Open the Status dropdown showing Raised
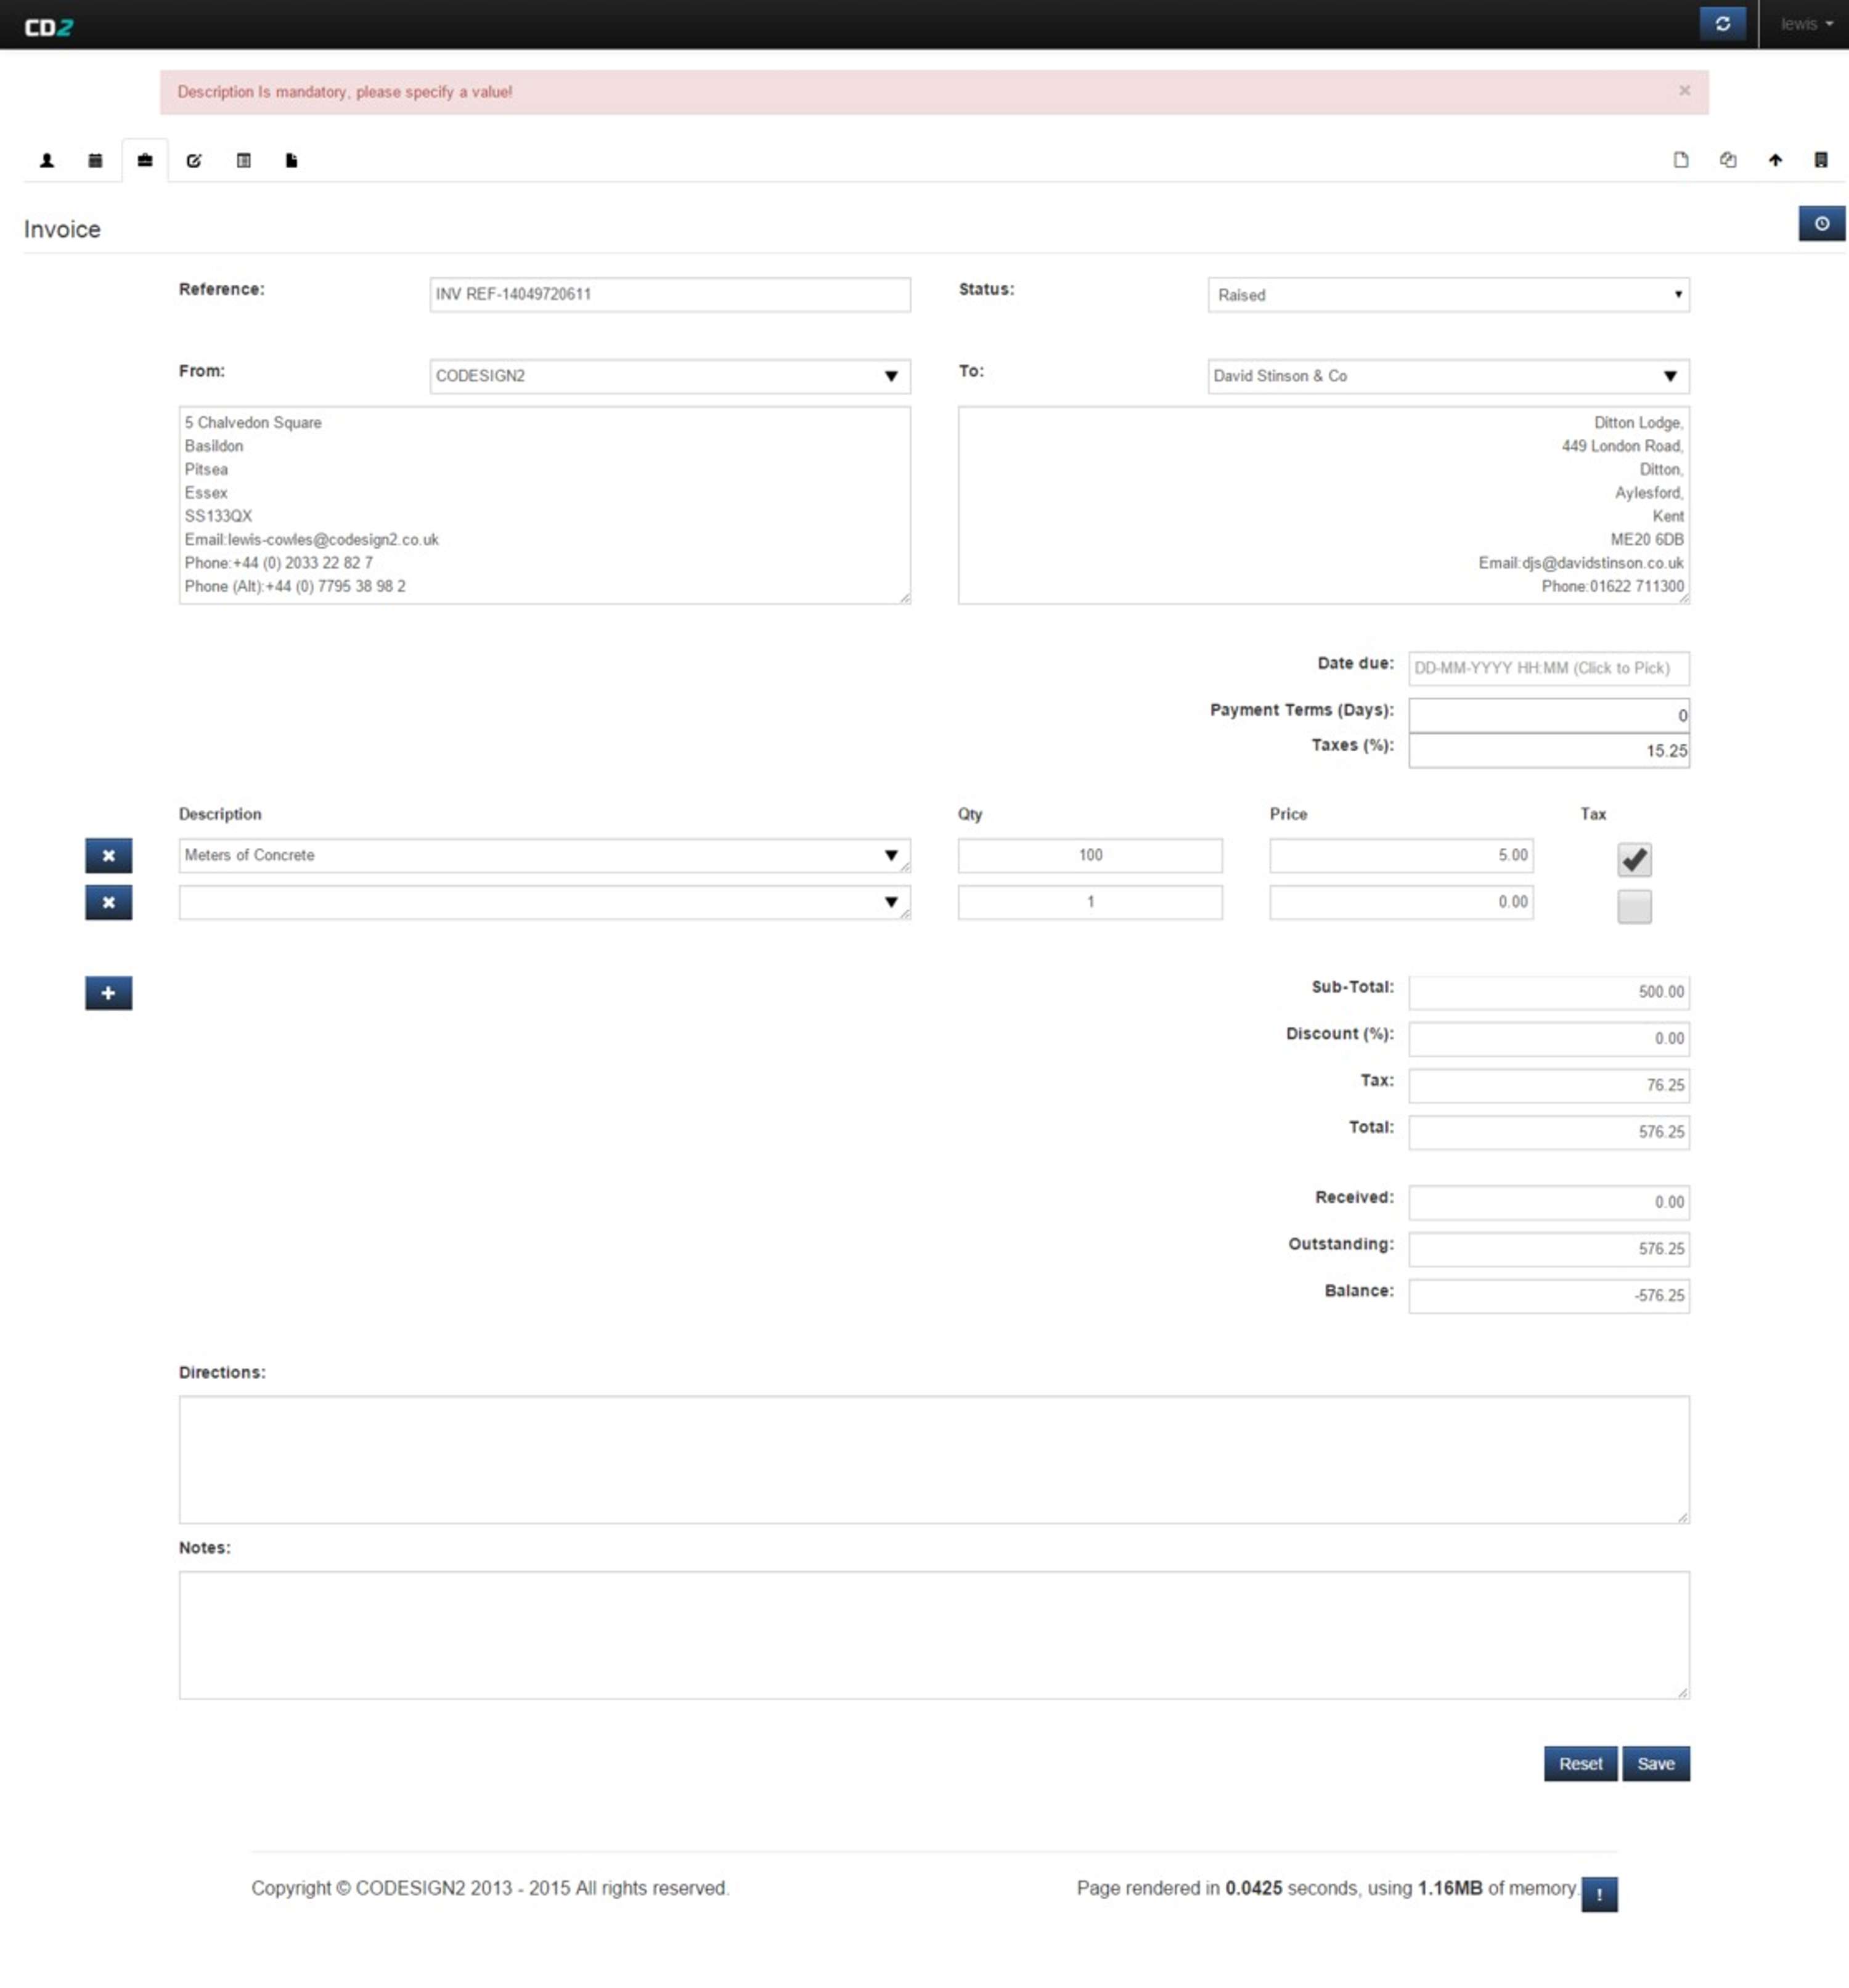 click(x=1448, y=295)
